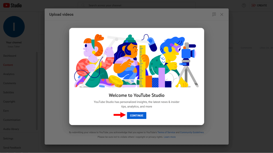
Task: Open Analytics in the sidebar
Action: (9, 74)
